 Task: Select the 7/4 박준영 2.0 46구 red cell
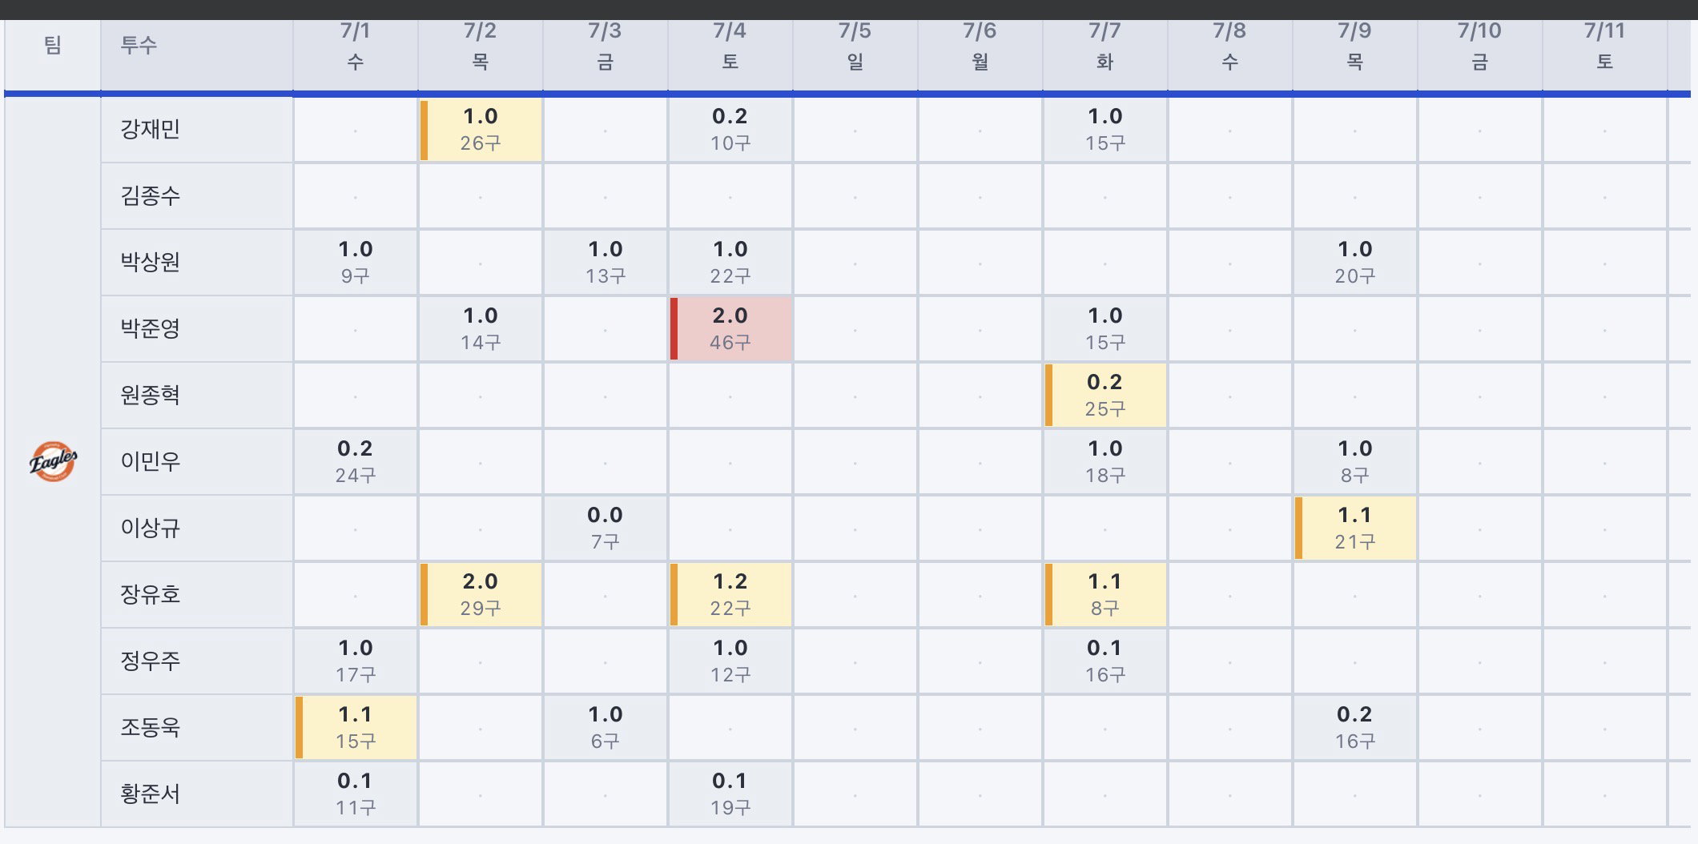(x=730, y=329)
